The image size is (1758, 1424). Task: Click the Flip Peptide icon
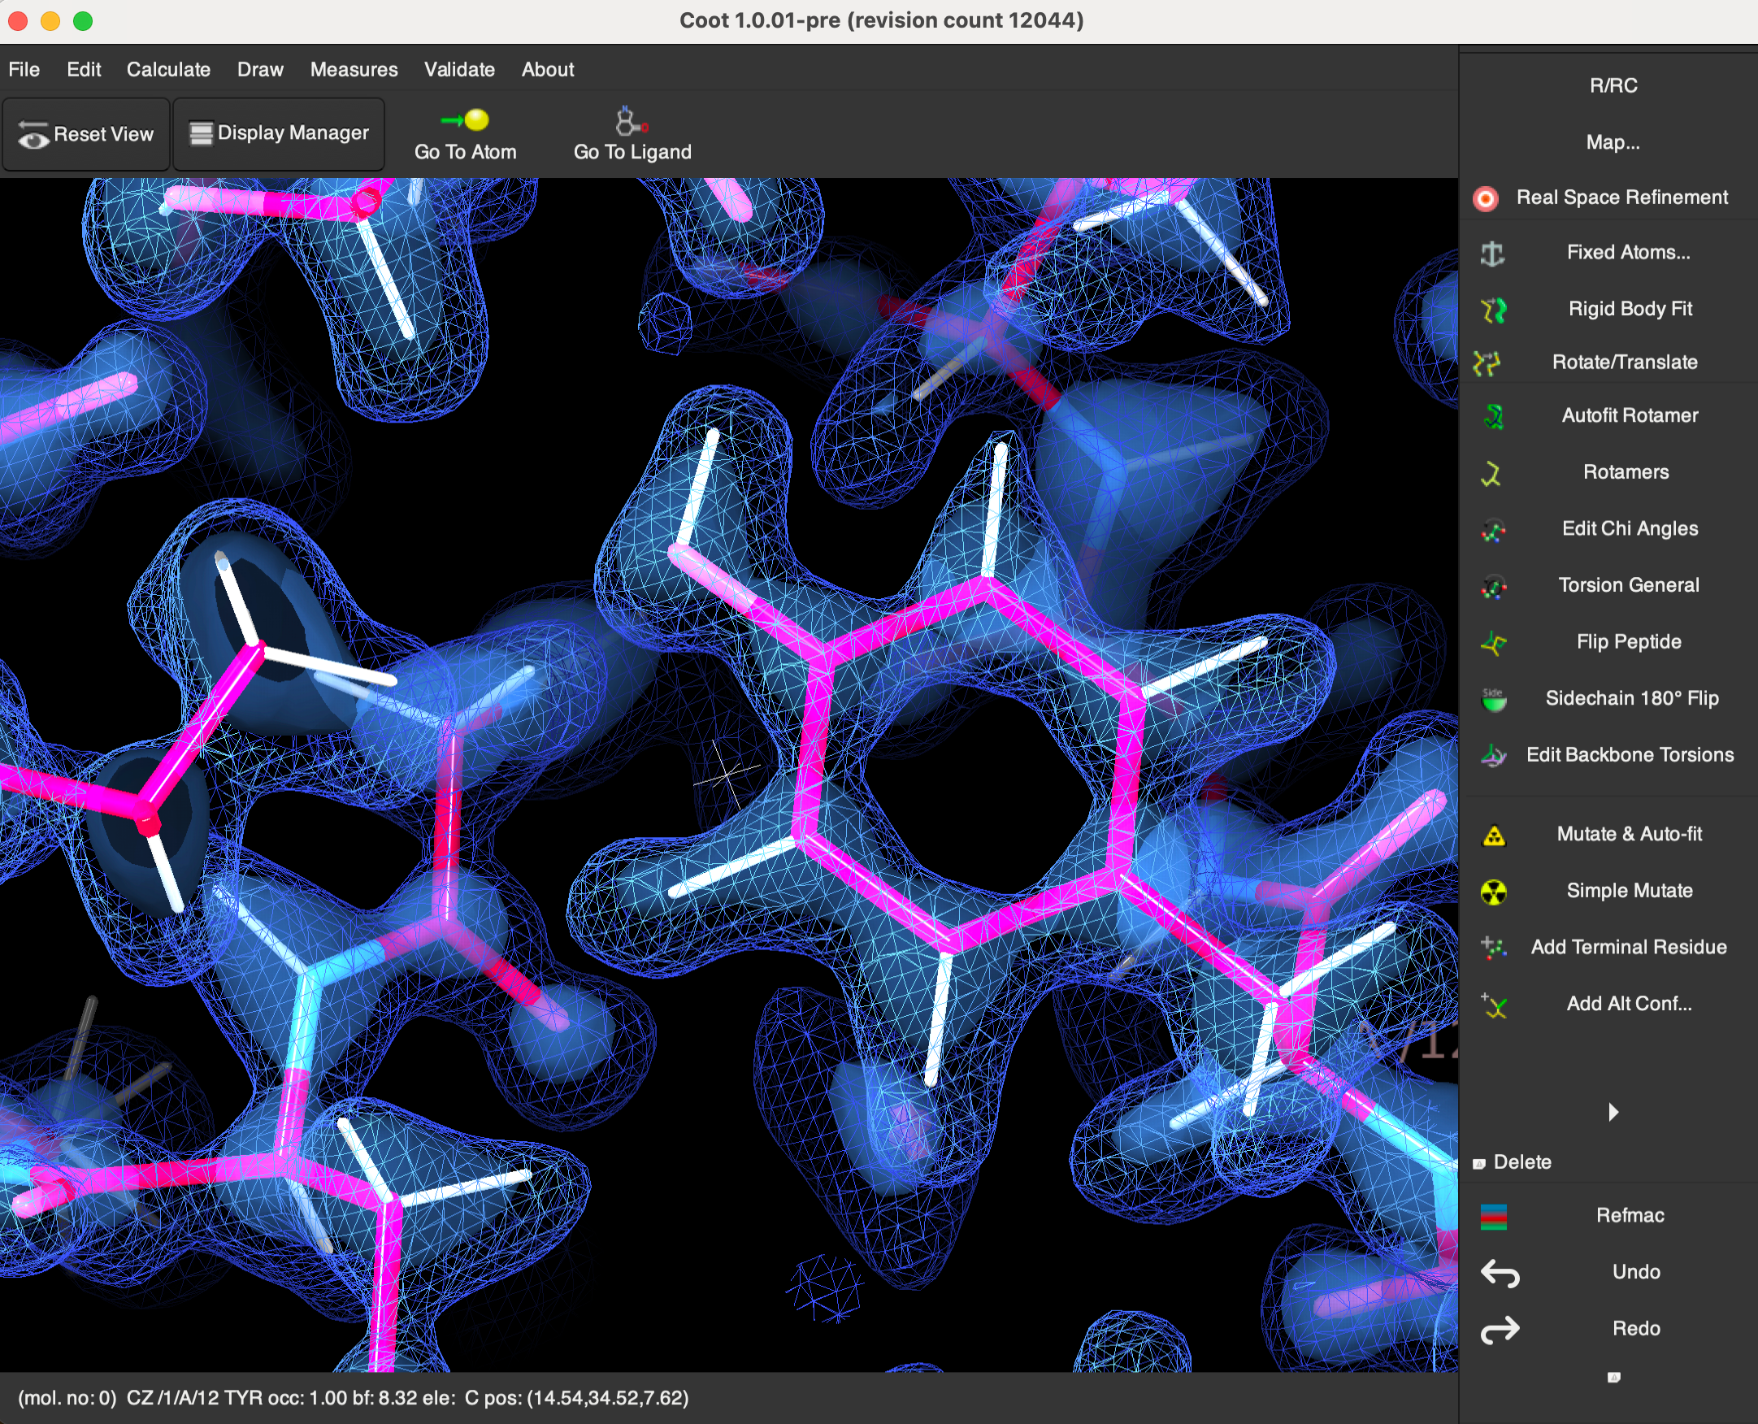coord(1493,643)
